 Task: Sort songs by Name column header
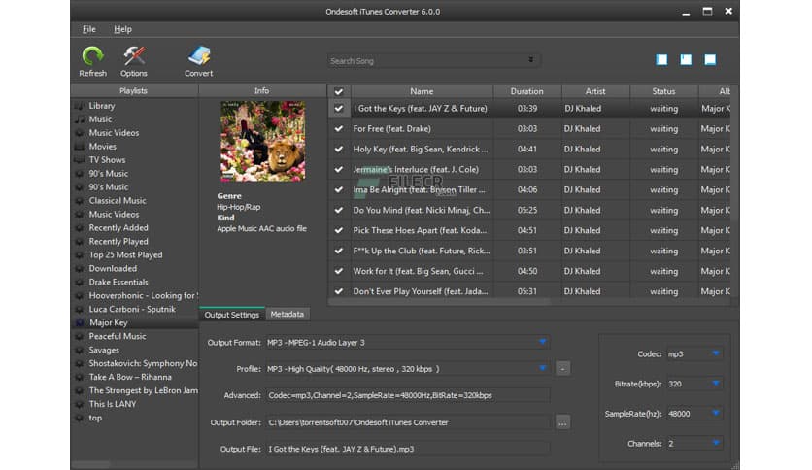click(423, 91)
